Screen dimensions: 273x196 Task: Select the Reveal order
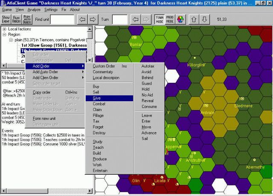tap(149, 101)
